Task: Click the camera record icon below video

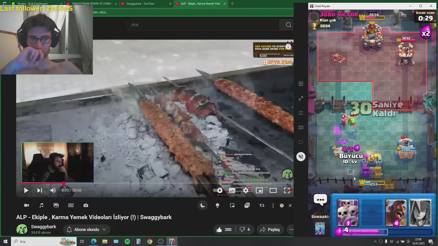Action: coord(26,205)
